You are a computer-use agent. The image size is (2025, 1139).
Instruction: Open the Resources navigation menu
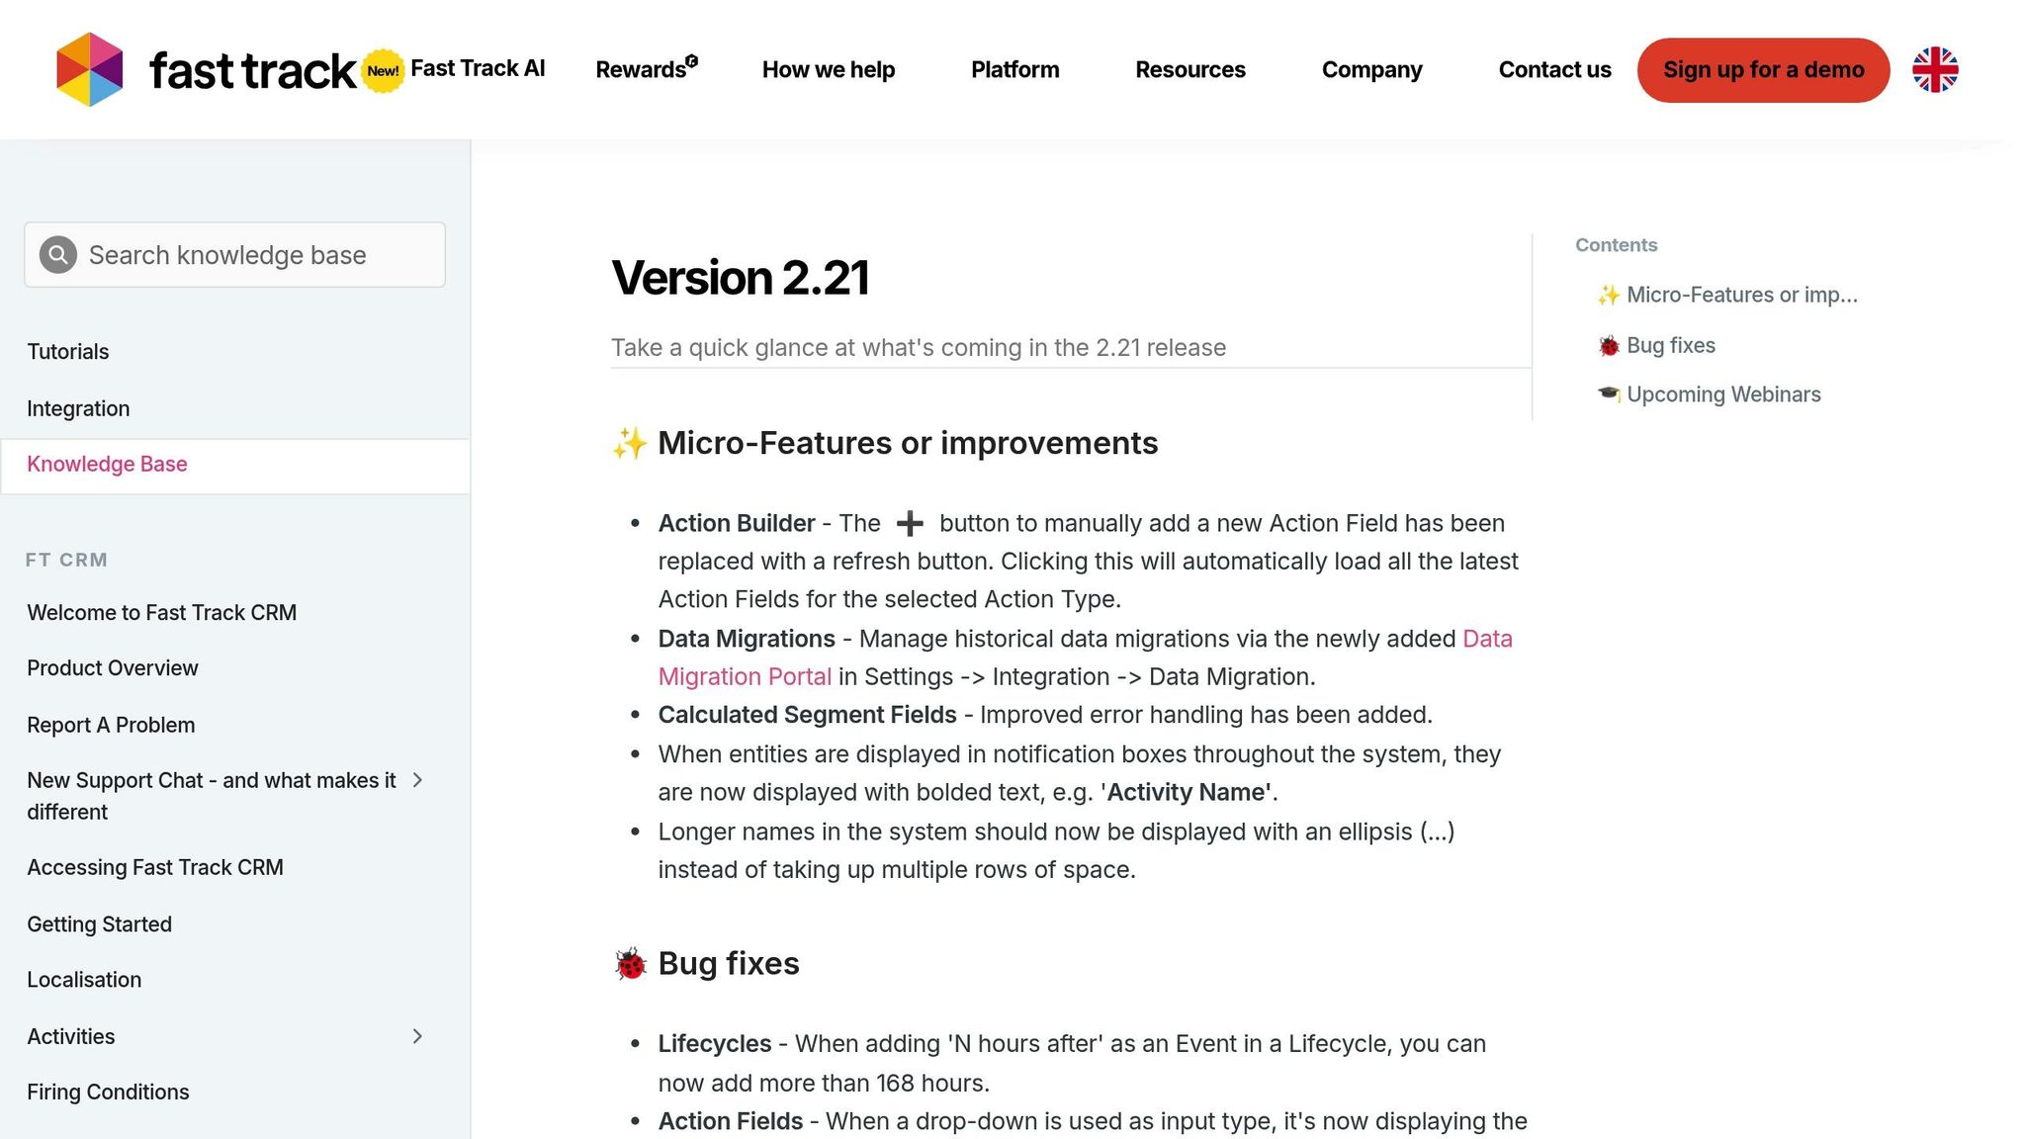[x=1189, y=70]
